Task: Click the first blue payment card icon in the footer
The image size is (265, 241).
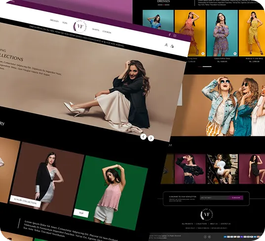Action: 225,237
